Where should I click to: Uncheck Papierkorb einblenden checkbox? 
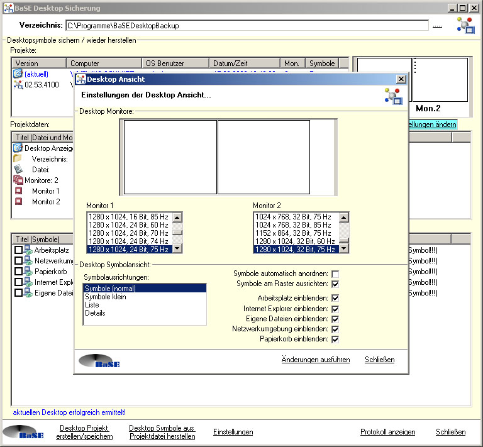pos(335,339)
